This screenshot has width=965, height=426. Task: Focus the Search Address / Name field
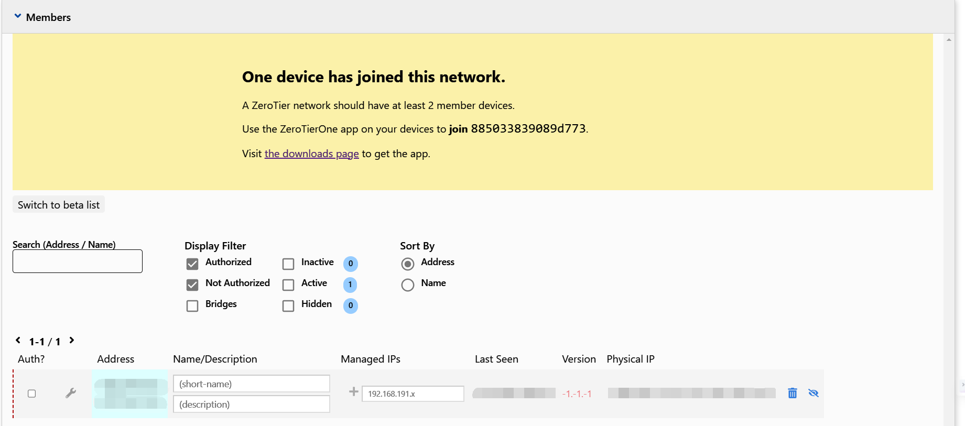tap(78, 261)
